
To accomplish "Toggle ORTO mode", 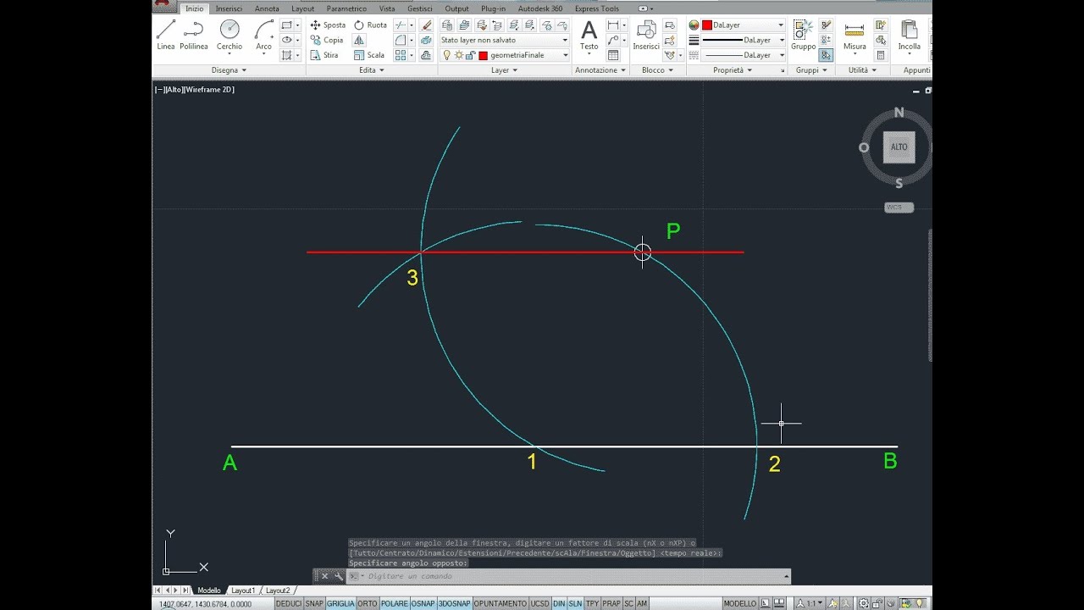I will pos(368,603).
